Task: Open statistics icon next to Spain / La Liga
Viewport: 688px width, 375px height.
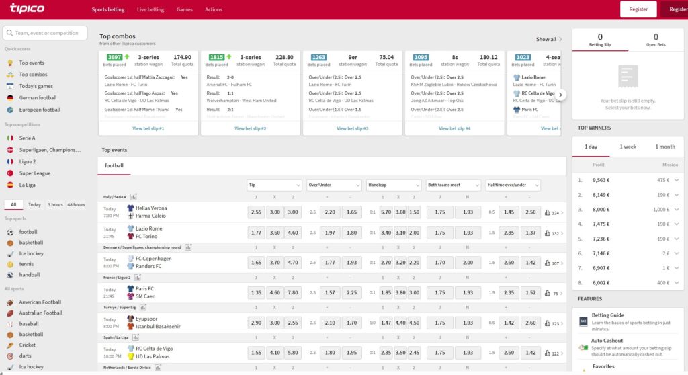Action: (136, 337)
